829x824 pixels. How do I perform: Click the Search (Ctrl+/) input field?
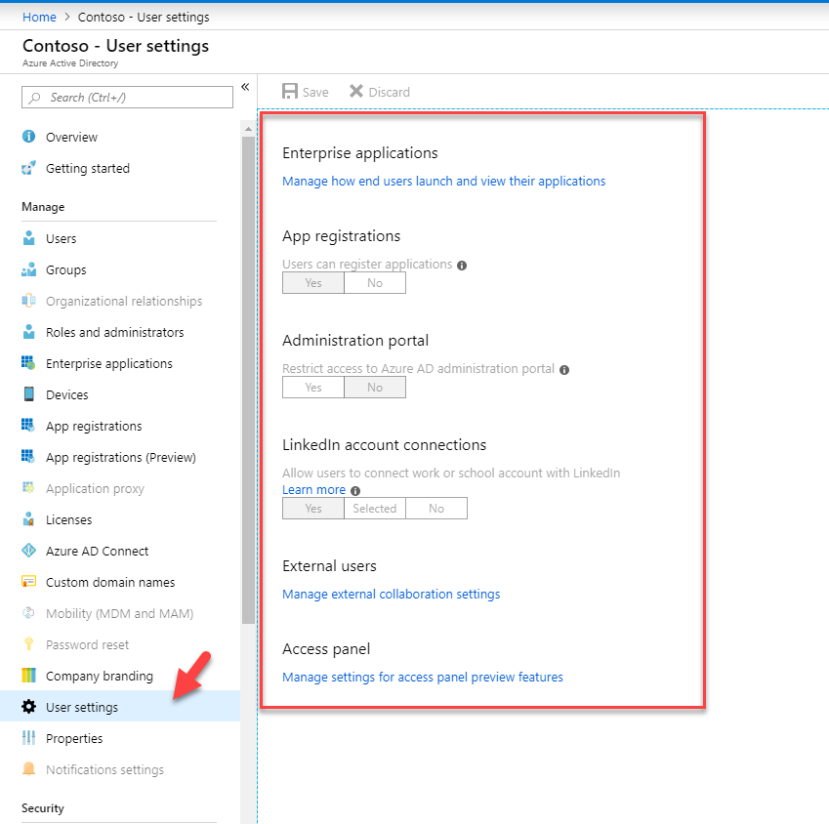click(127, 98)
